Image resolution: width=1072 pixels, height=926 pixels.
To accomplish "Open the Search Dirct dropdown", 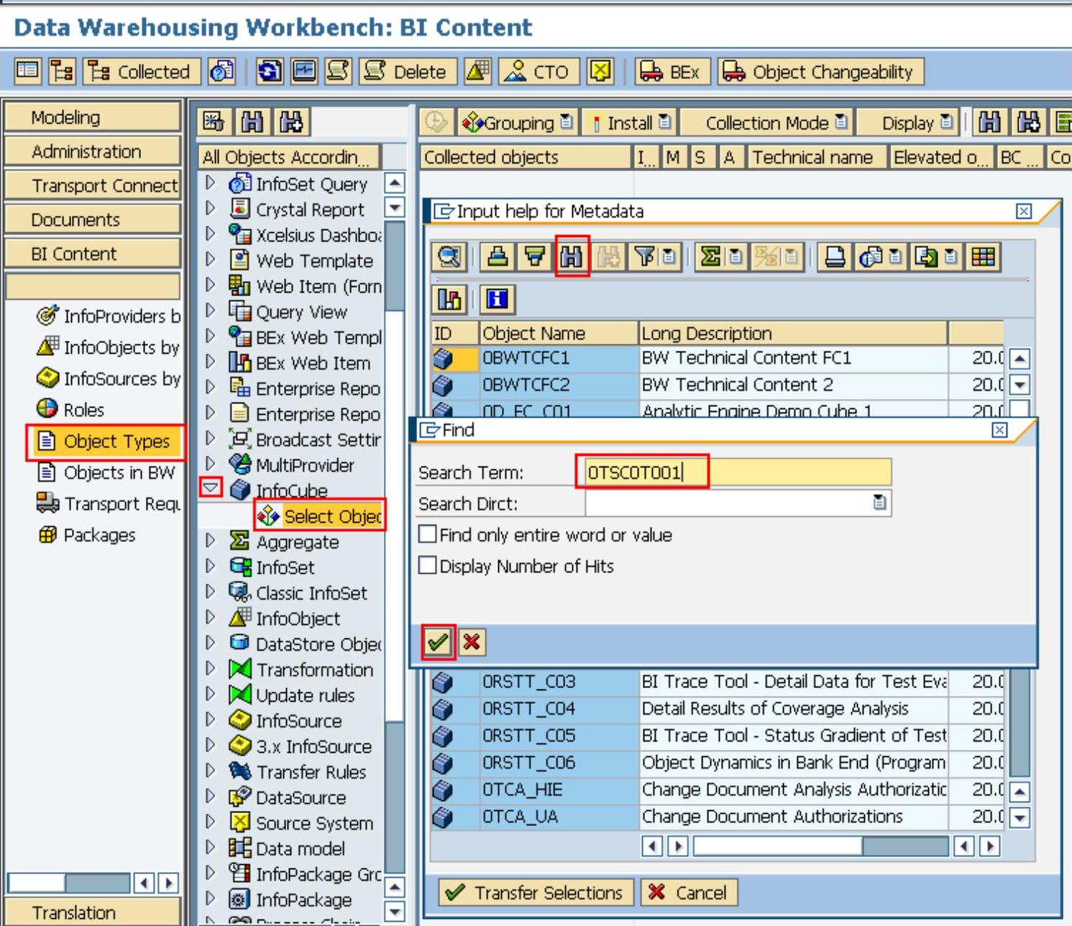I will pyautogui.click(x=879, y=503).
